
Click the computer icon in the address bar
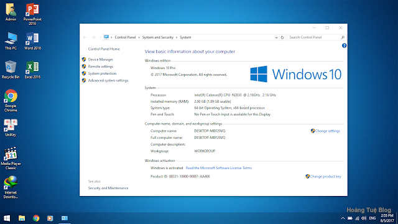[106, 37]
